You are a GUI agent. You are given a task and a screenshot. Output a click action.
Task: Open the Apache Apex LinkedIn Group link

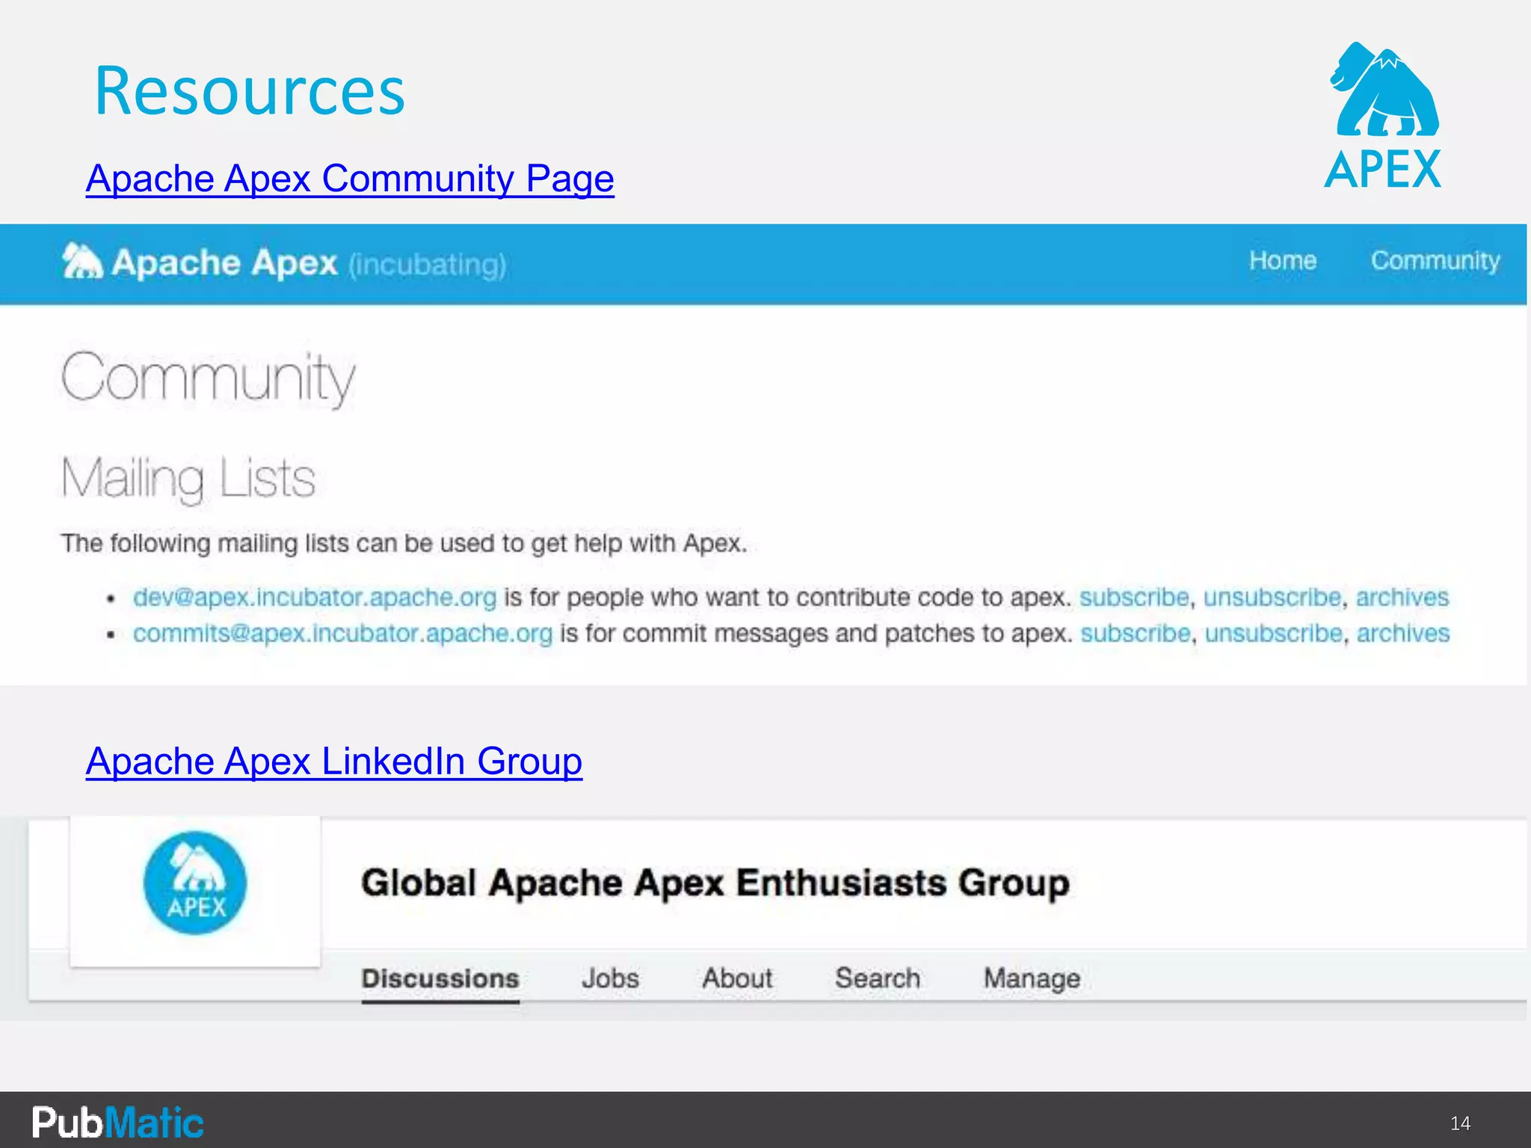click(x=334, y=762)
